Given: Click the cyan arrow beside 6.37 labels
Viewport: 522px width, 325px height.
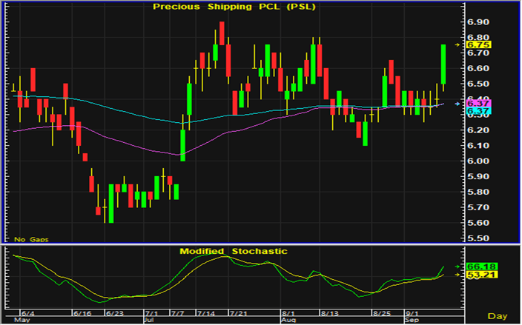Looking at the screenshot, I should tap(457, 104).
